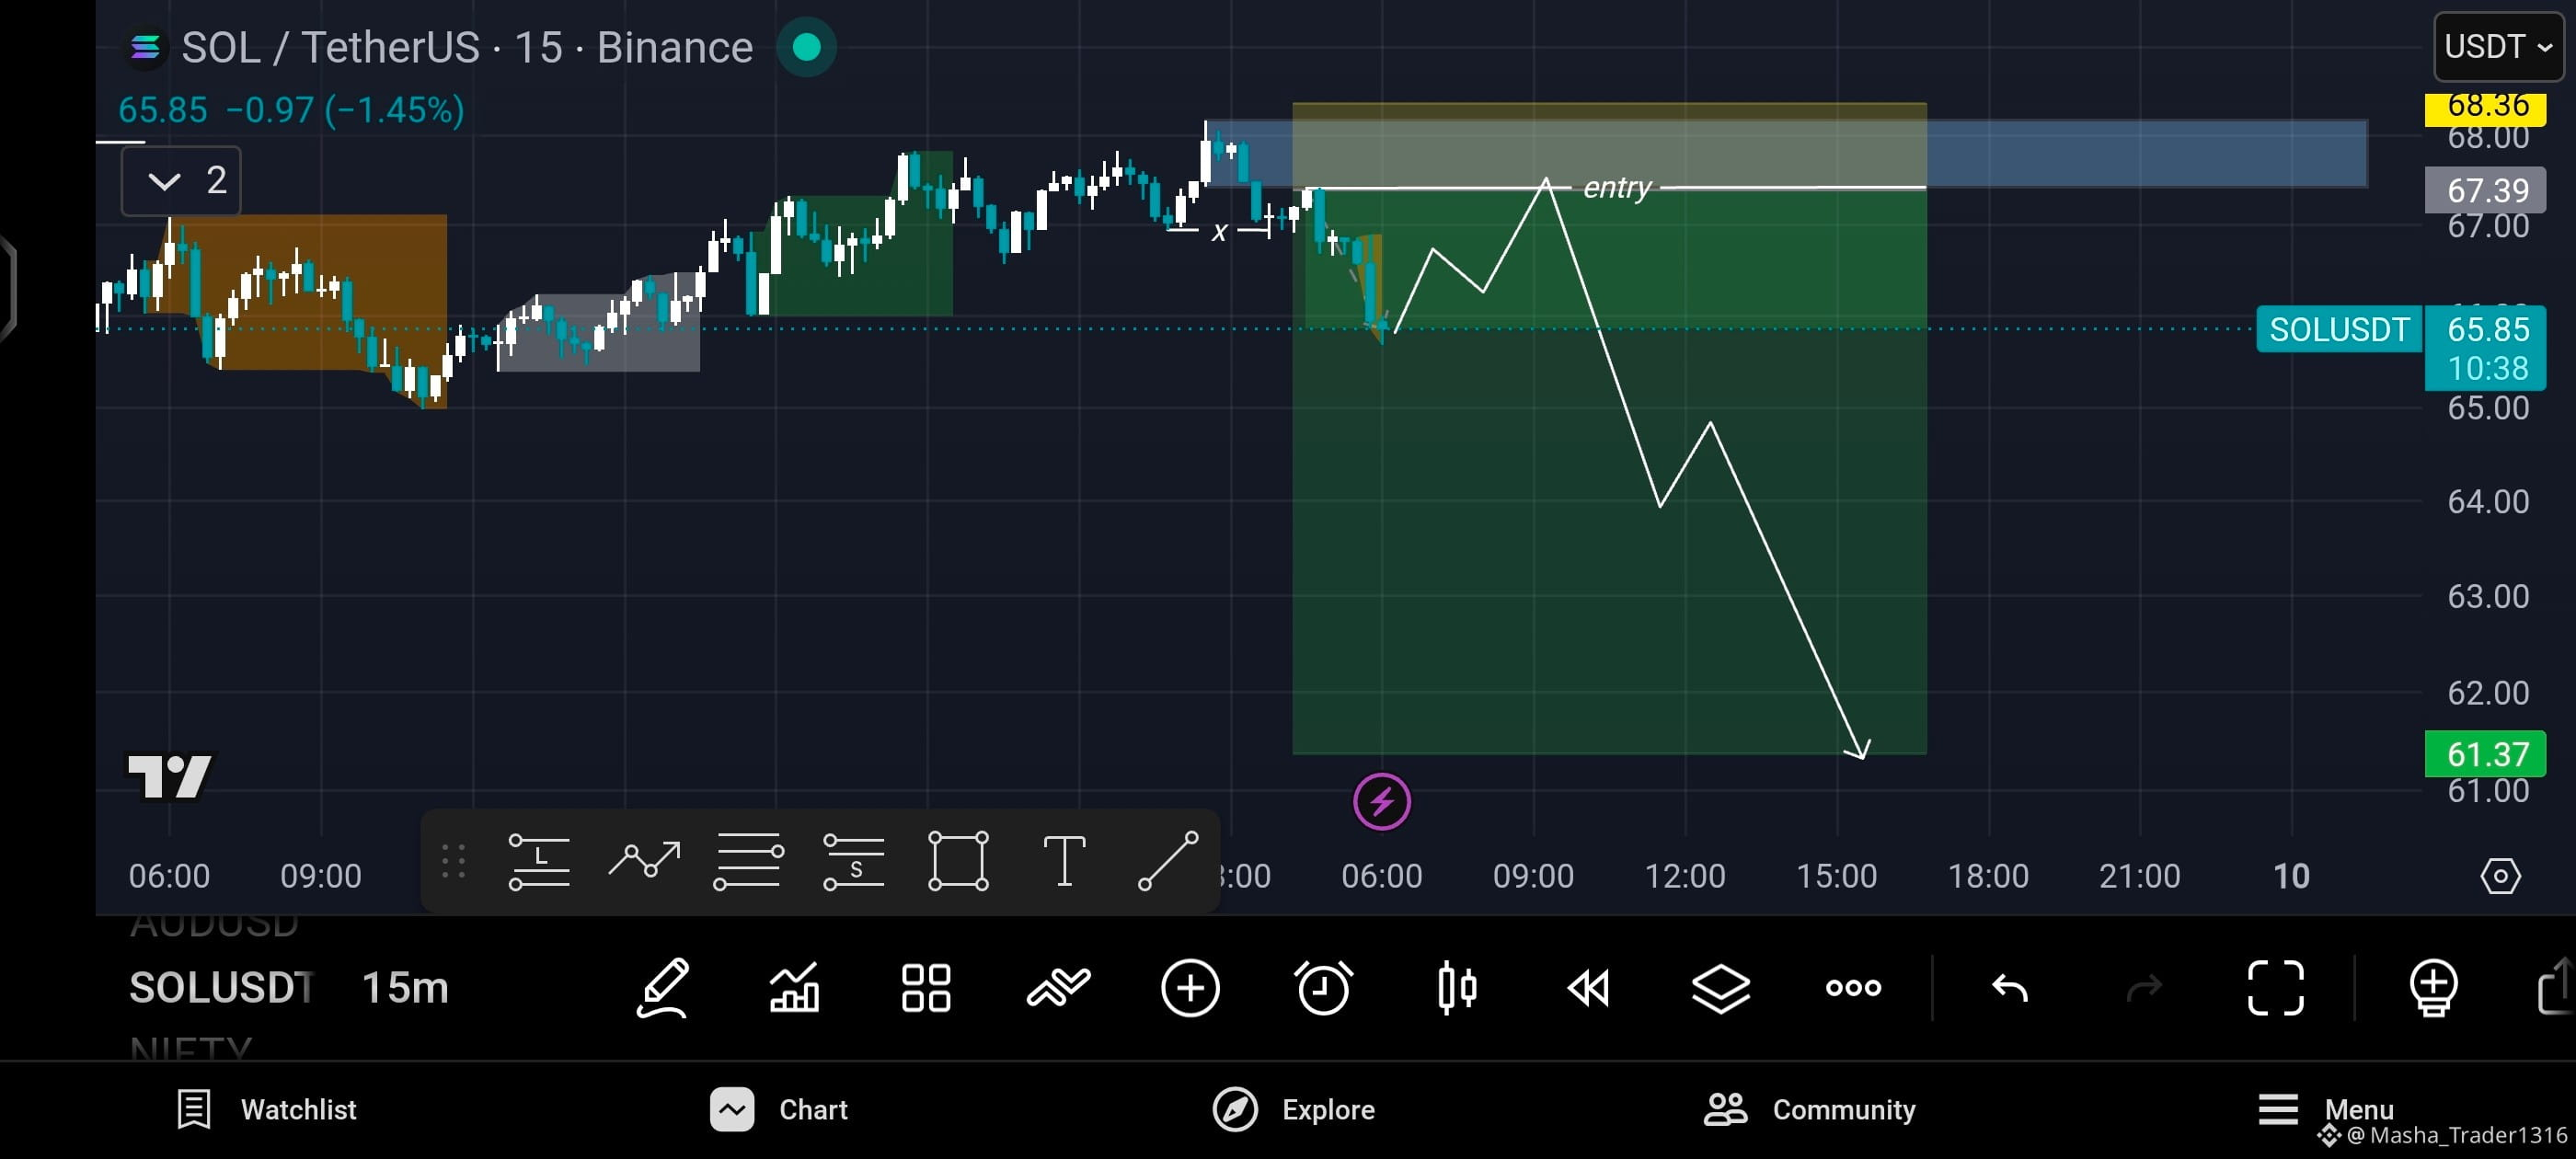Viewport: 2576px width, 1159px height.
Task: Go to the Explore tab
Action: coord(1294,1109)
